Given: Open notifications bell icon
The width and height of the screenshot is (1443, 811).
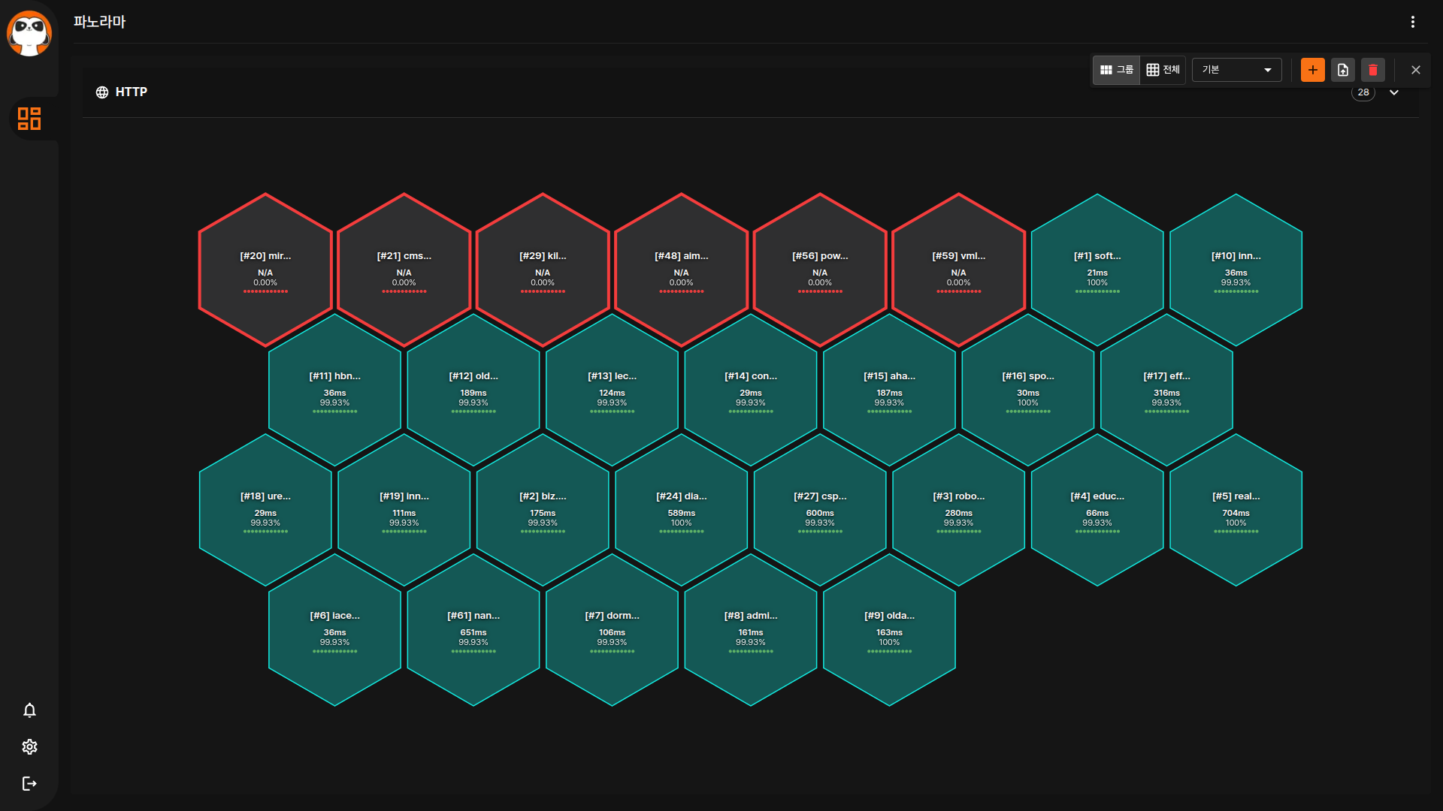Looking at the screenshot, I should pyautogui.click(x=29, y=710).
